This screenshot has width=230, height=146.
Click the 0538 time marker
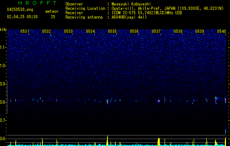[x=178, y=31]
